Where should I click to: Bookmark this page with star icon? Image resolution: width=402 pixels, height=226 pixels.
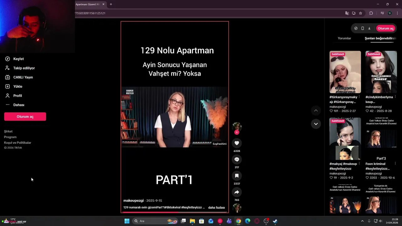(x=361, y=13)
